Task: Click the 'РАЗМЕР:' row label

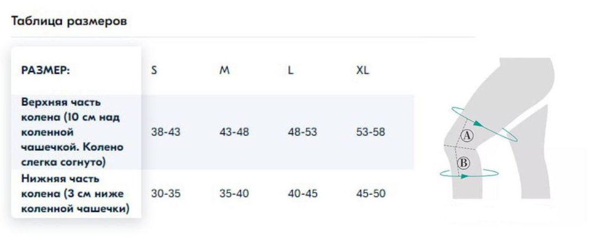Action: (x=45, y=71)
